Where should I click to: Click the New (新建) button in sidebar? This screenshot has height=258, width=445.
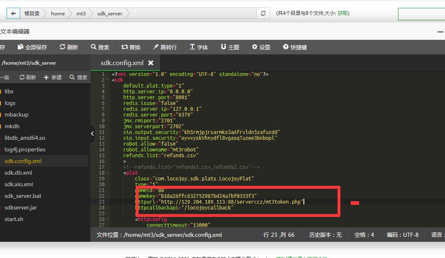pos(53,77)
